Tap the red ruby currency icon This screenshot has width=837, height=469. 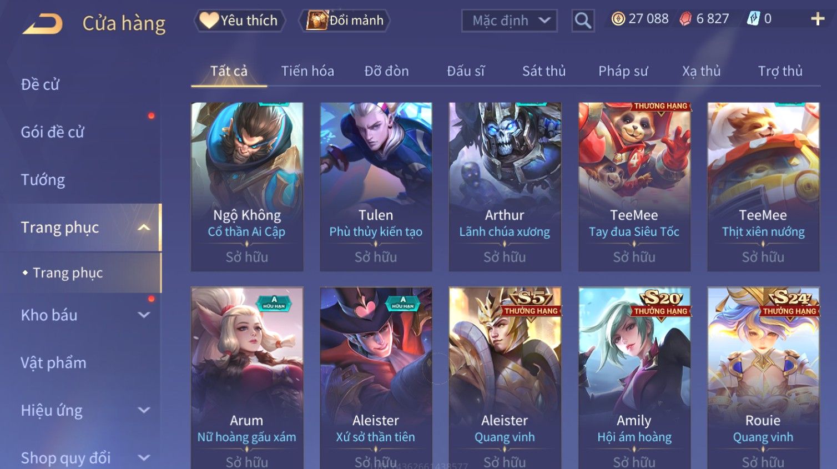coord(685,19)
